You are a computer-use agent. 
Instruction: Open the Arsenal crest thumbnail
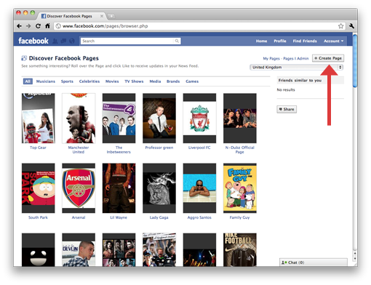click(x=79, y=188)
